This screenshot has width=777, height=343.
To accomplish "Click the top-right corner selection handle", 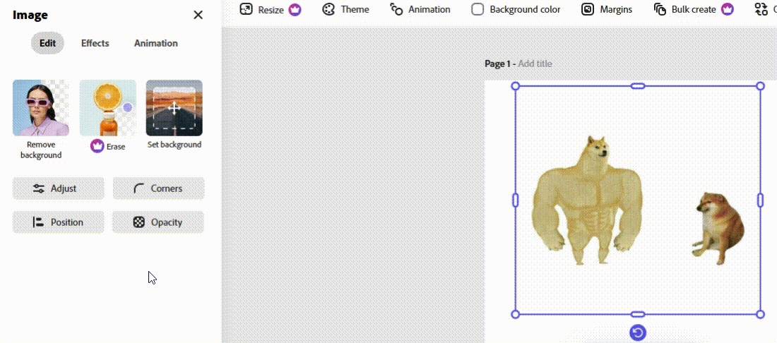I will (760, 86).
